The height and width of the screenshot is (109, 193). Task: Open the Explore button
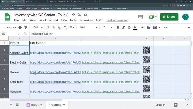click(x=176, y=105)
